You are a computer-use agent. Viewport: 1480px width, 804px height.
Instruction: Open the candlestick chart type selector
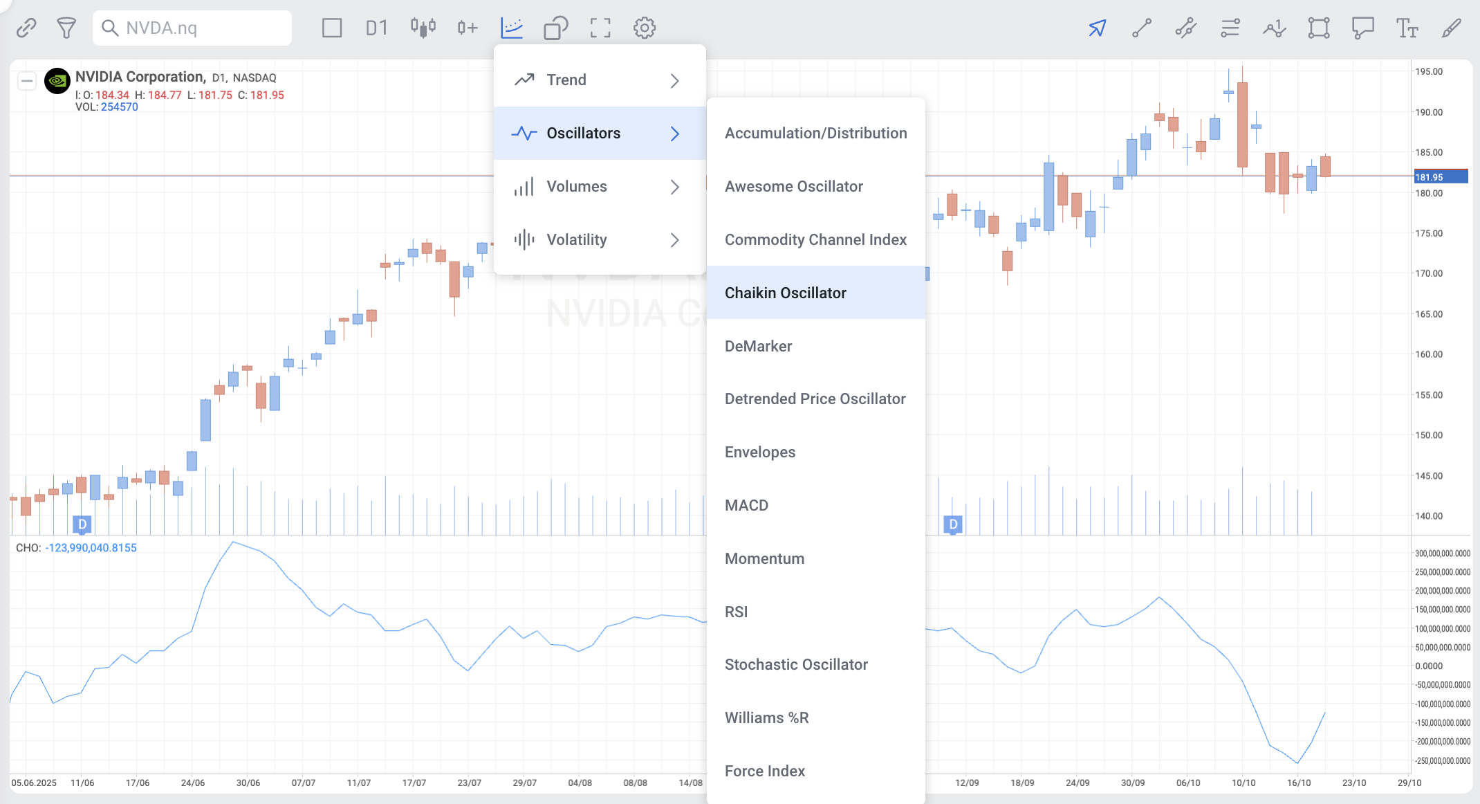pos(423,28)
